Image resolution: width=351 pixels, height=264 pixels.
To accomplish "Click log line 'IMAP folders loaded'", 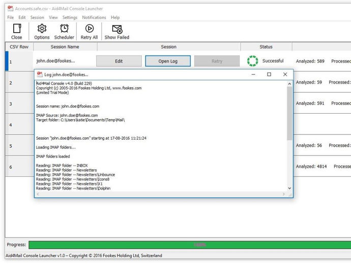I will [53, 156].
